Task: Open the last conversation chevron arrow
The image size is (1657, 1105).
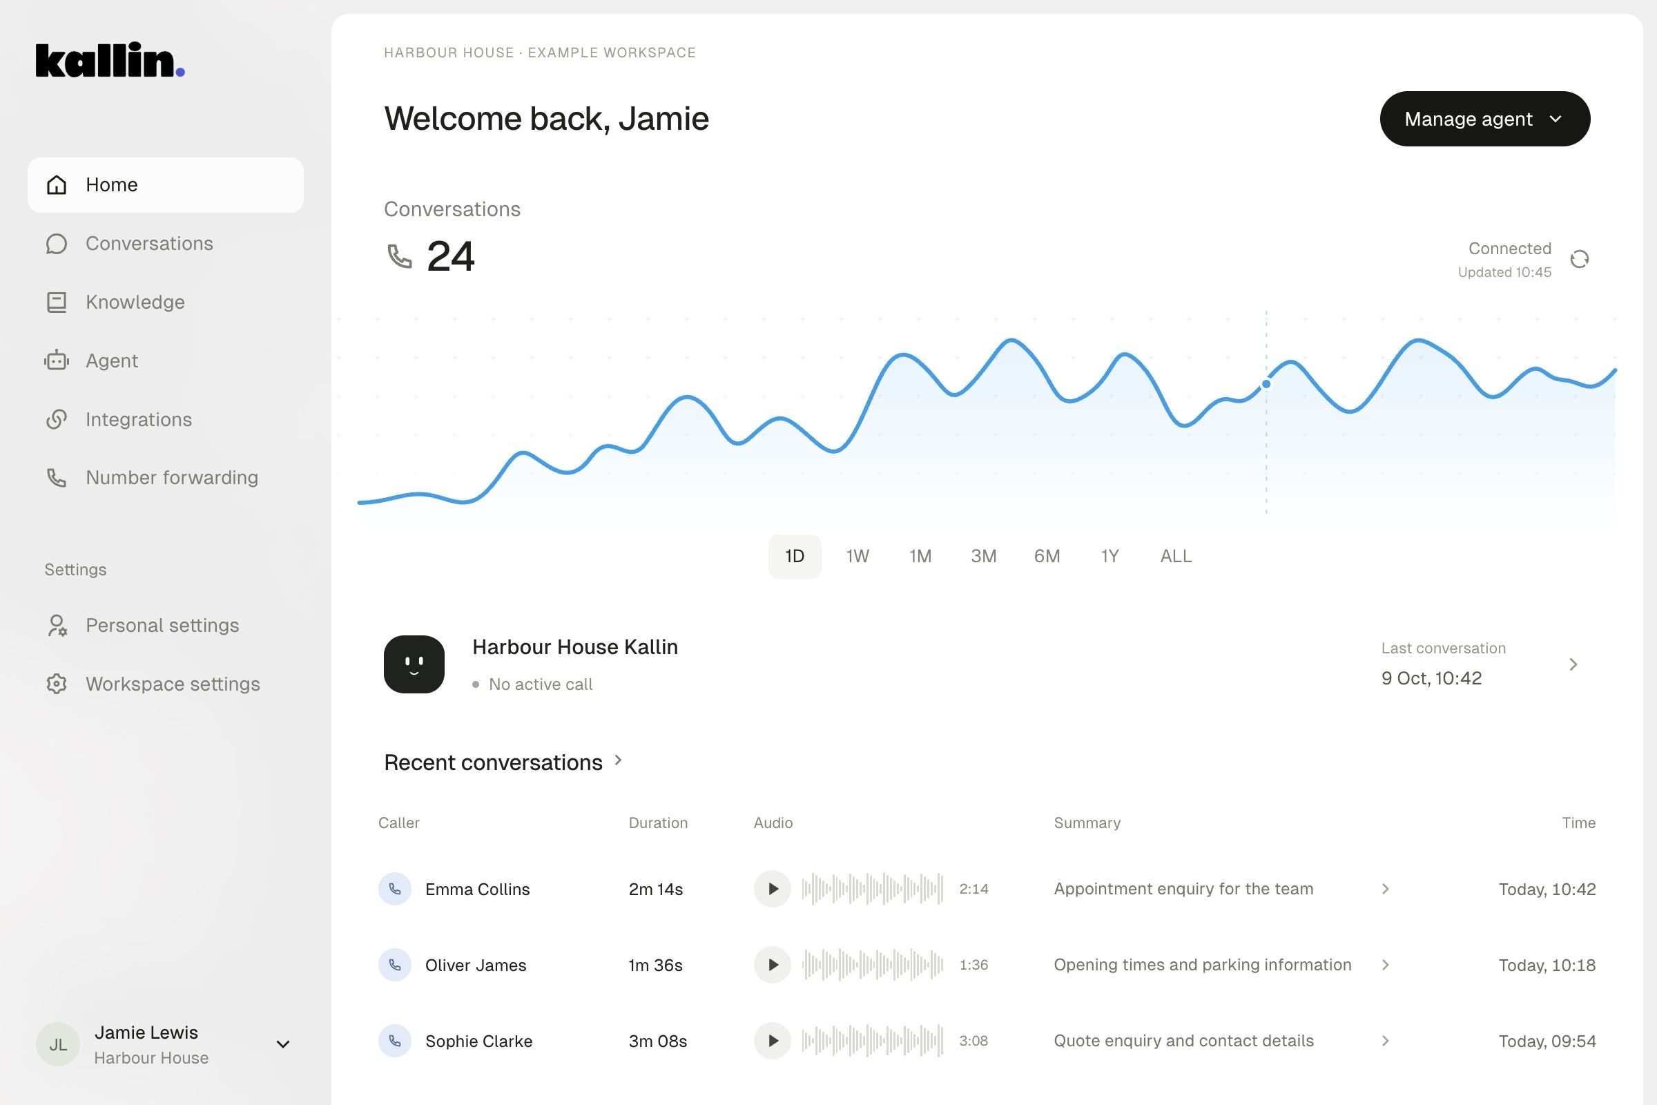Action: pos(1573,664)
